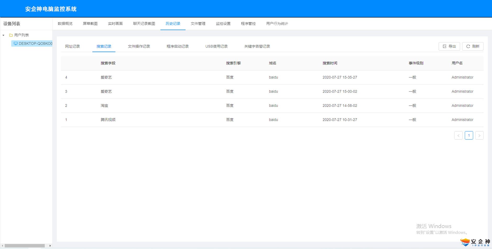Click the 刷新 refresh button

coord(473,46)
